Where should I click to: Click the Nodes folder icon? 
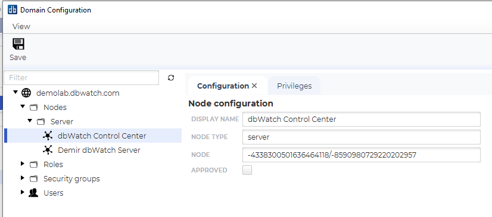[x=33, y=108]
